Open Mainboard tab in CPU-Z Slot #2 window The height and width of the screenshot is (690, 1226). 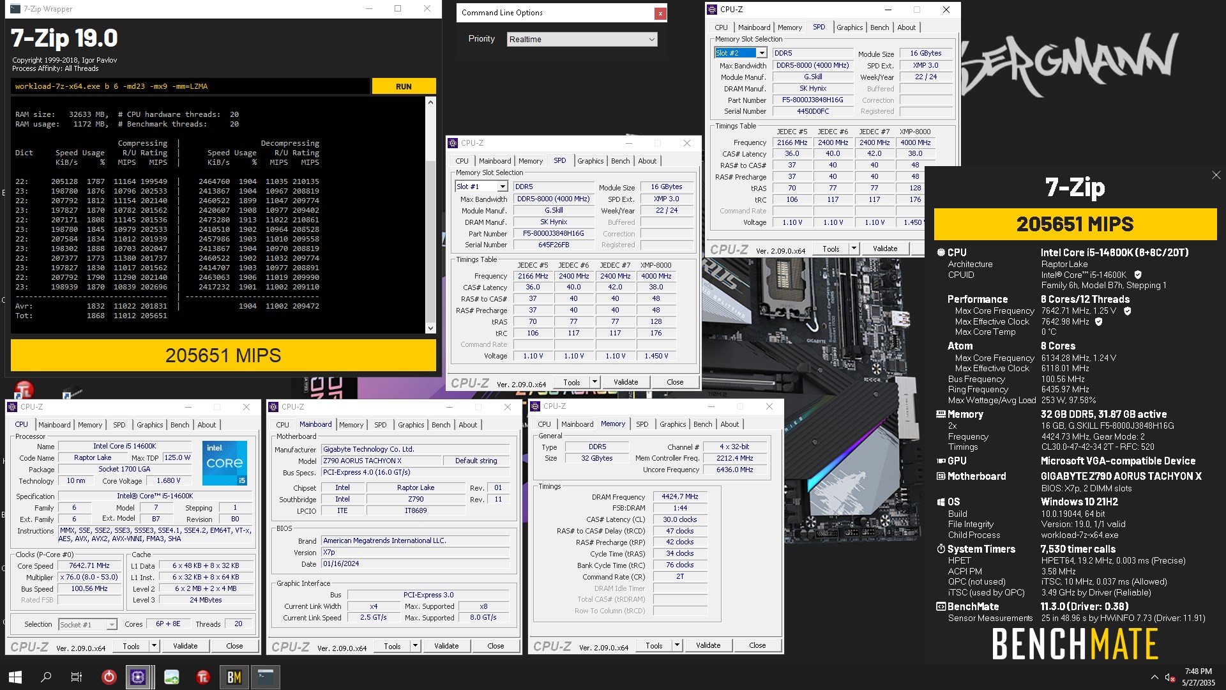coord(754,27)
